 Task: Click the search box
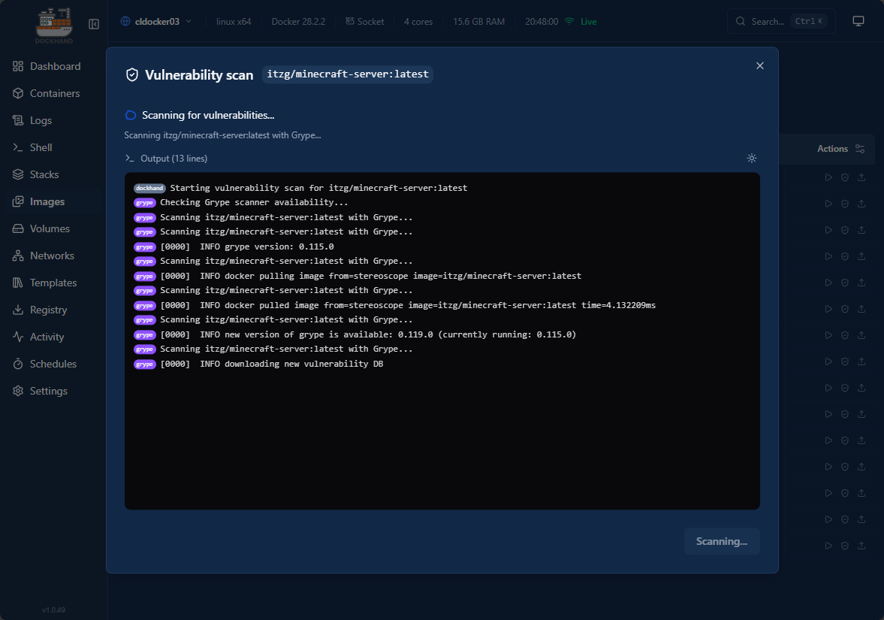(781, 22)
